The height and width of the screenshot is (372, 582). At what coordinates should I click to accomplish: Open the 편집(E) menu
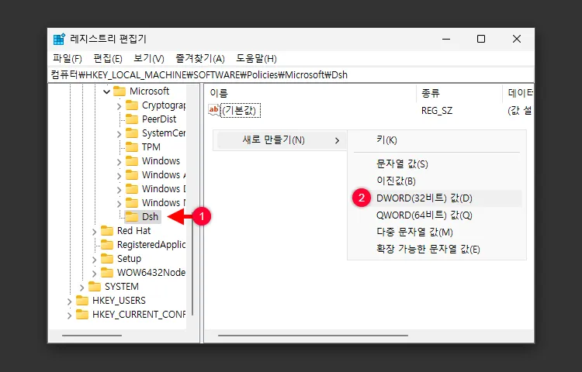pyautogui.click(x=108, y=59)
